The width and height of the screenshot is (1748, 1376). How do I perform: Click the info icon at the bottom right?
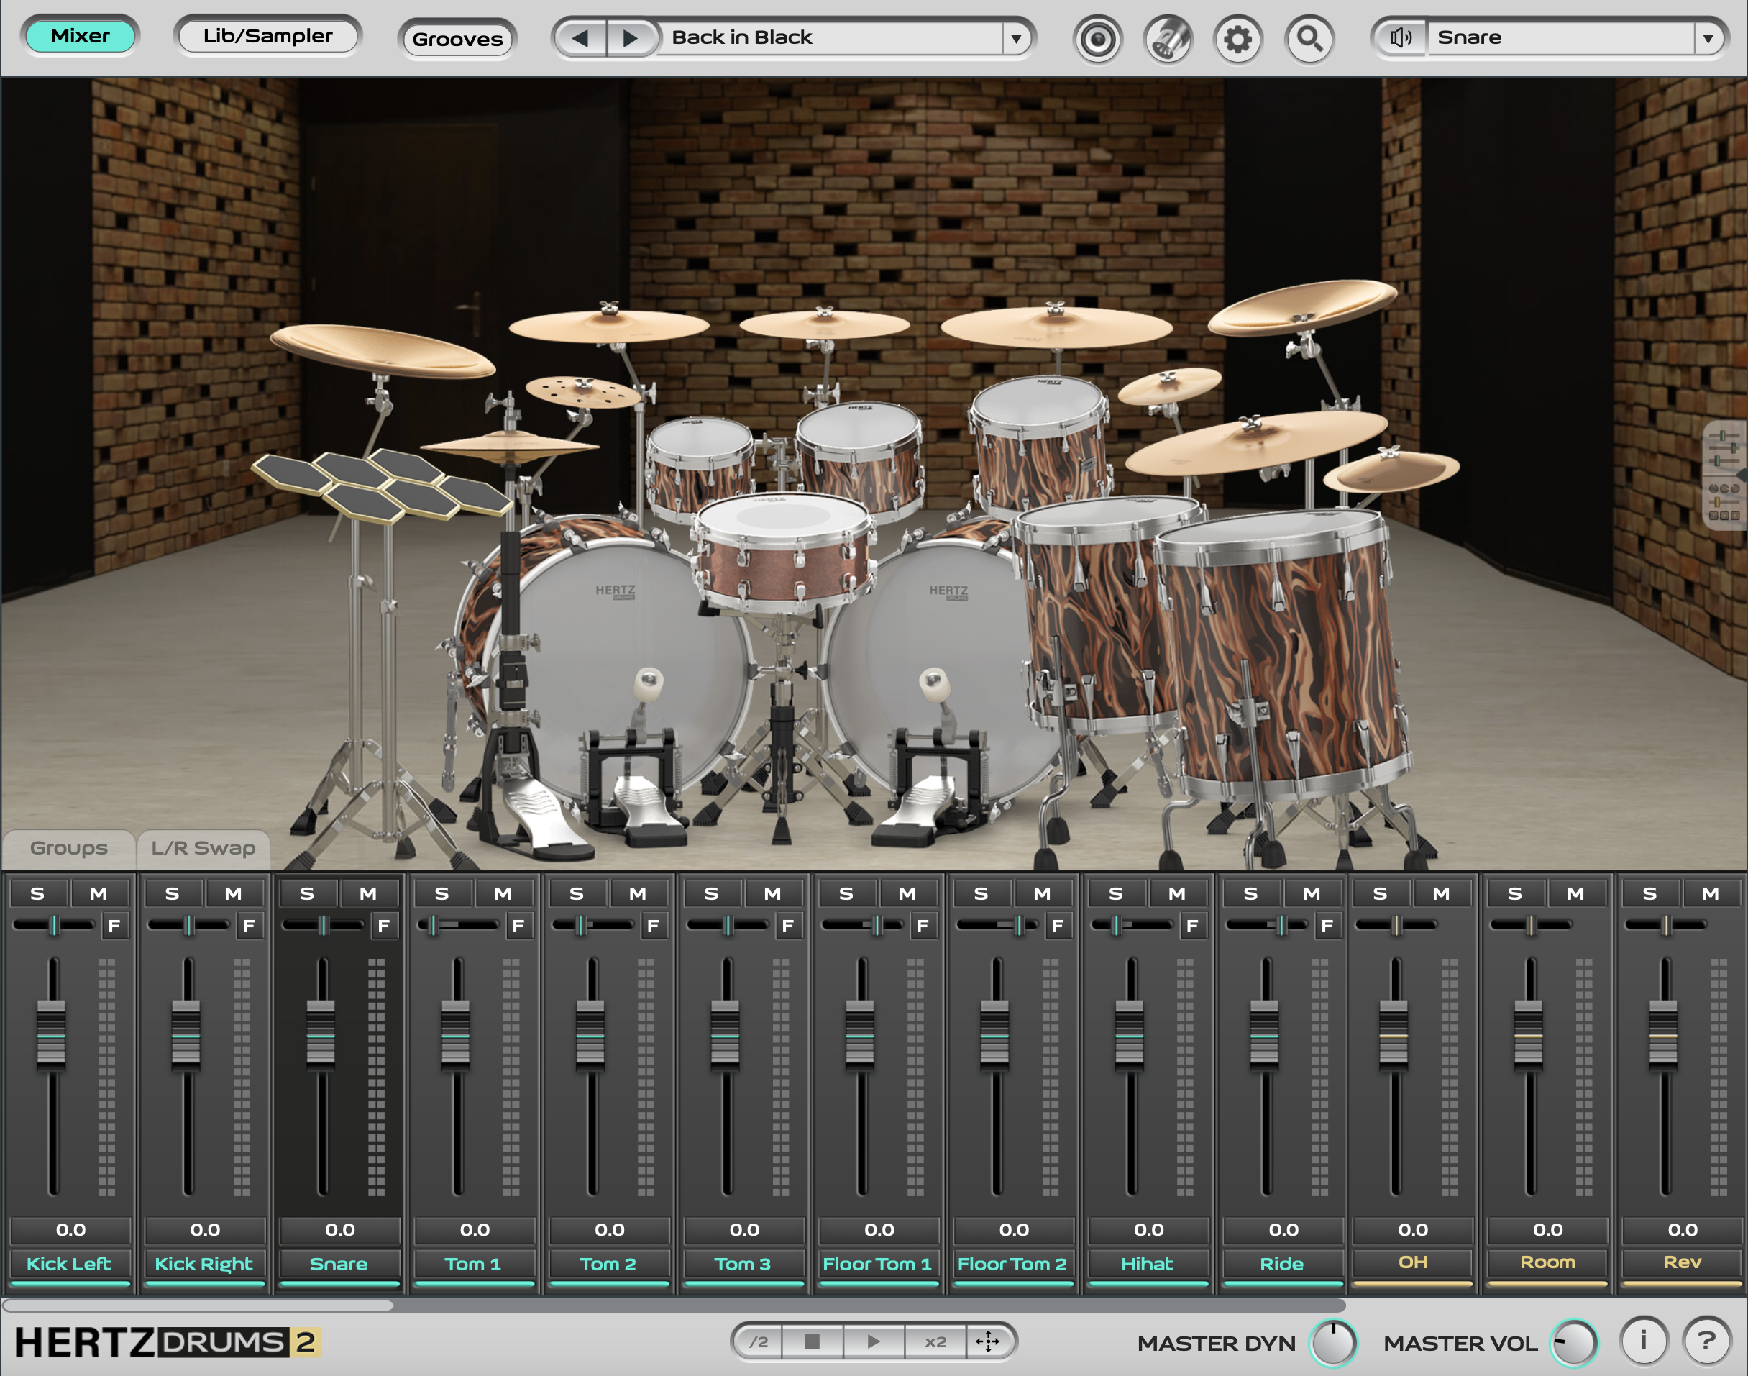point(1644,1342)
